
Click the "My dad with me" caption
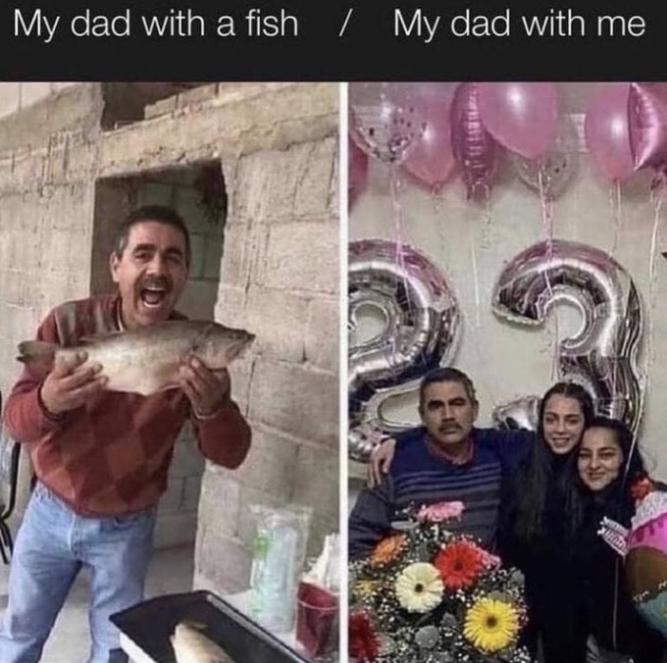click(x=519, y=24)
